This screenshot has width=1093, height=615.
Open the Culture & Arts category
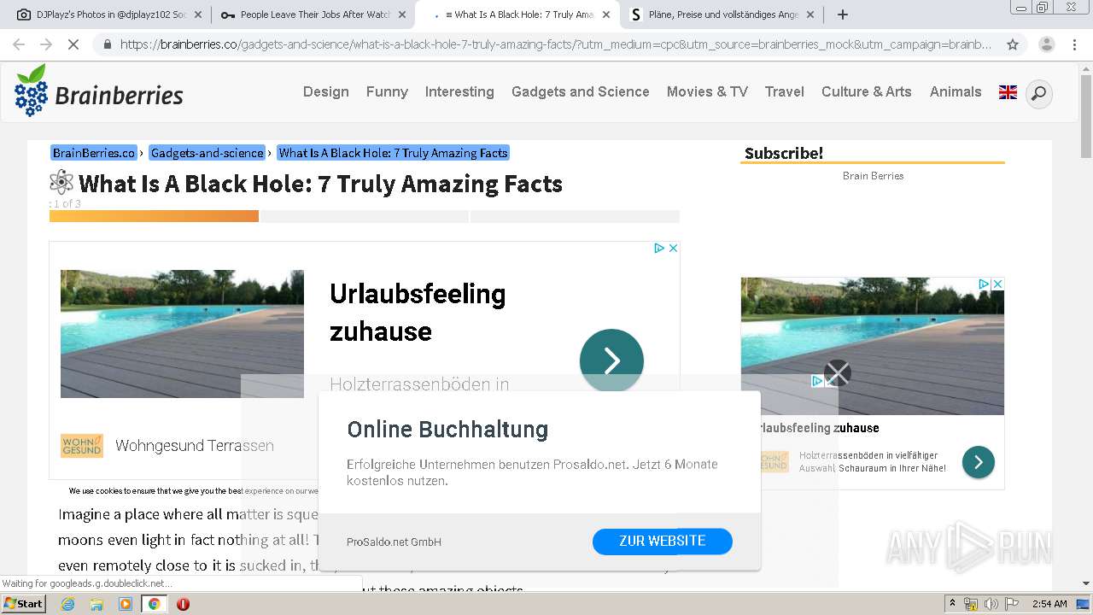(x=867, y=91)
